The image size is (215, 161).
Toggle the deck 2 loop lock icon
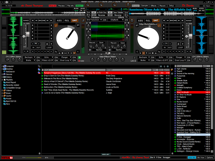pos(178,44)
